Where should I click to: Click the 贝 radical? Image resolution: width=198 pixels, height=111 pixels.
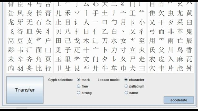click(x=58, y=31)
